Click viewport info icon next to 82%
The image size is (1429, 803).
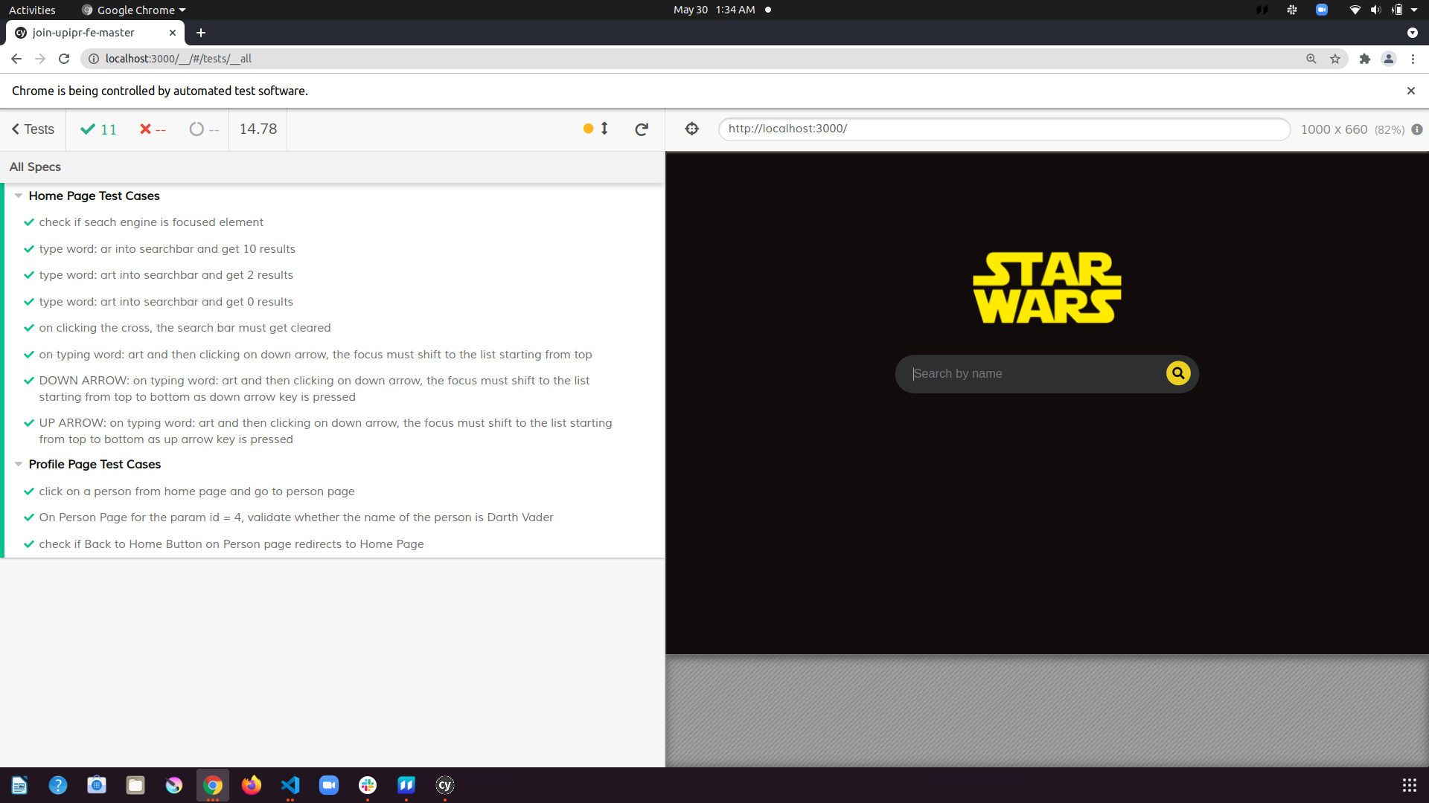tap(1417, 129)
